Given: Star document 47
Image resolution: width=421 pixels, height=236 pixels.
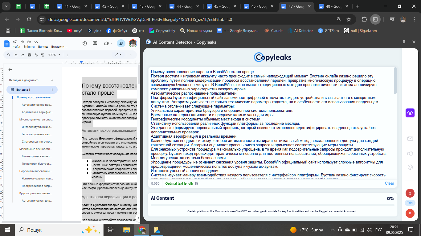Looking at the screenshot, I should 22,42.
